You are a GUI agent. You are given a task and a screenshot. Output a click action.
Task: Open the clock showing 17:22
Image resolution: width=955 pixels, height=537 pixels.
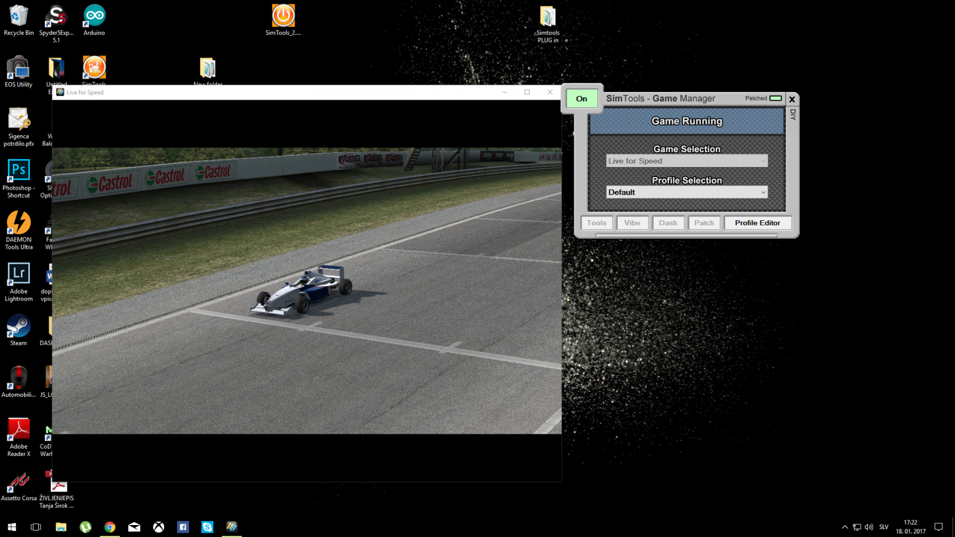910,527
